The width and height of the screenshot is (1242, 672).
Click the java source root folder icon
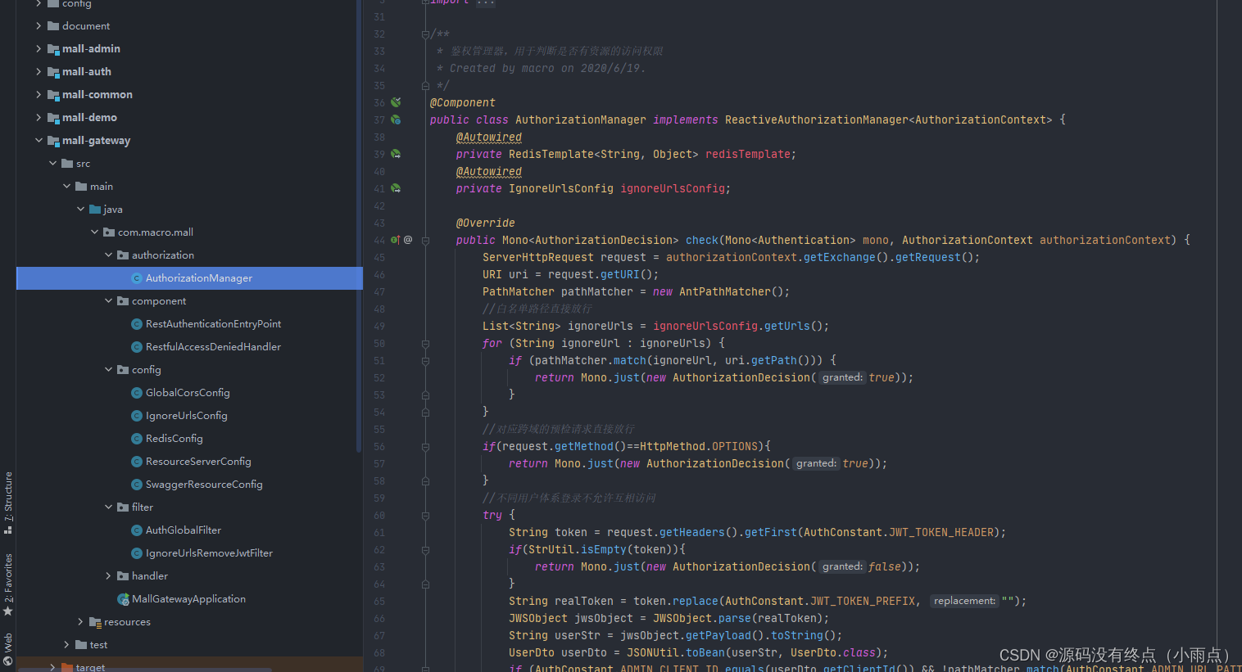pyautogui.click(x=95, y=210)
